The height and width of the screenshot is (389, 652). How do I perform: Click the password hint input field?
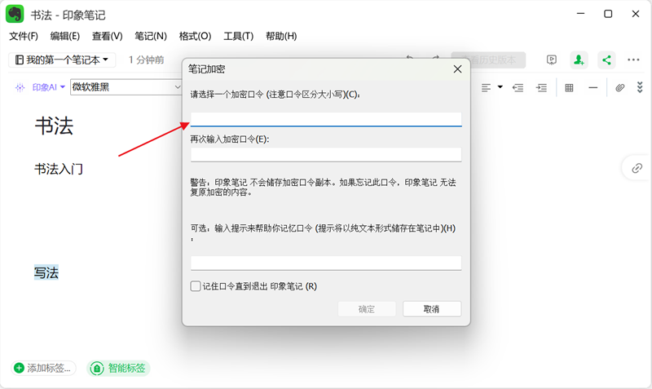(x=326, y=263)
